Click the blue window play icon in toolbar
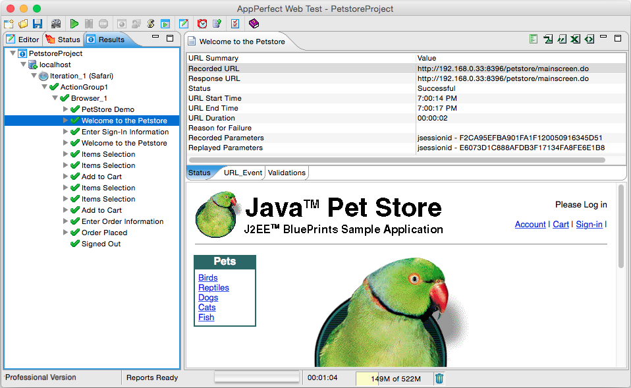 pos(165,24)
